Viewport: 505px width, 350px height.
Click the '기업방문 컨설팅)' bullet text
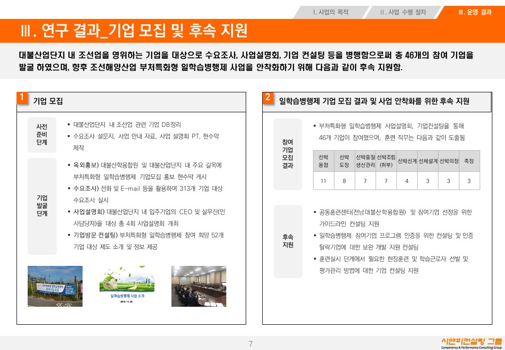coord(95,235)
